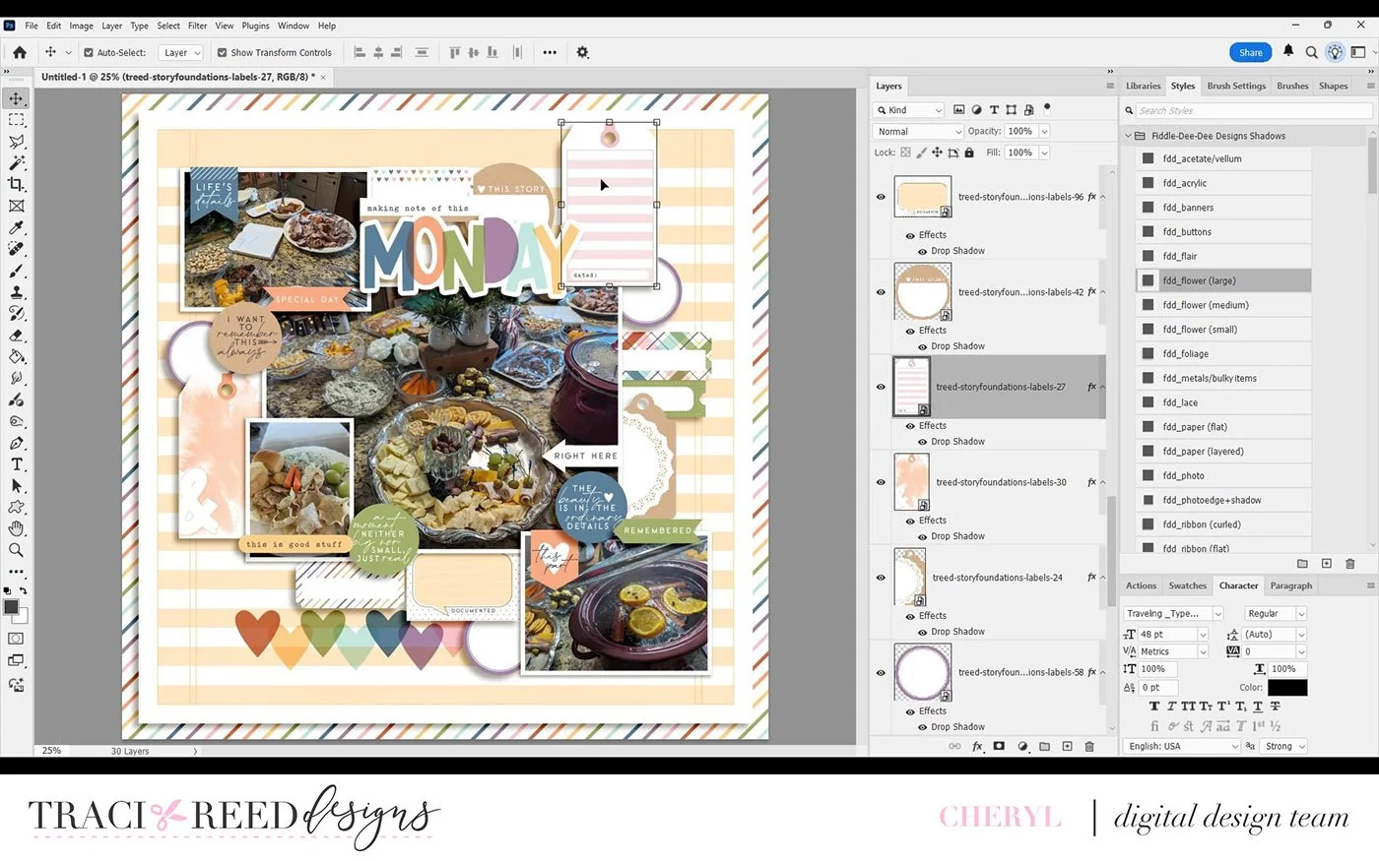The image size is (1379, 861).
Task: Select the Zoom tool
Action: click(x=16, y=550)
